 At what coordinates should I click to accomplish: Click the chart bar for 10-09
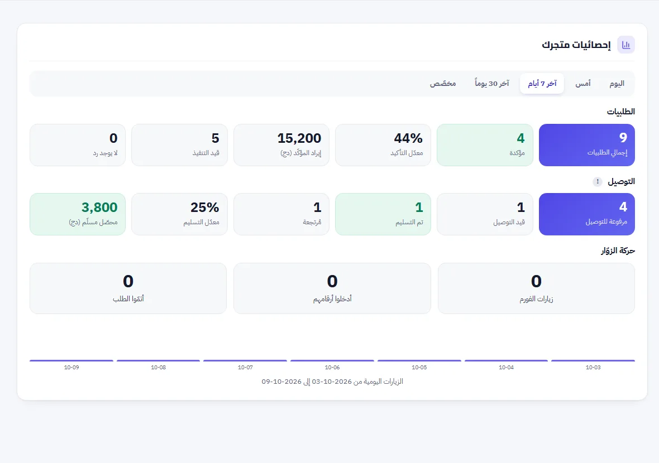click(x=71, y=360)
